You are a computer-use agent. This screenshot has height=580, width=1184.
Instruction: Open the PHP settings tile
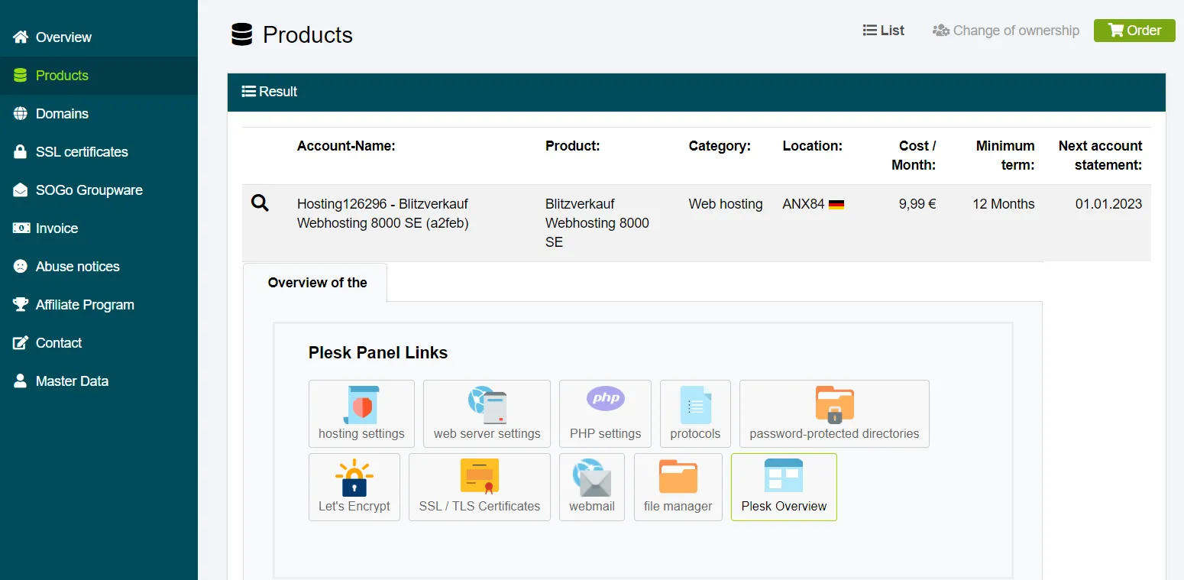[605, 413]
